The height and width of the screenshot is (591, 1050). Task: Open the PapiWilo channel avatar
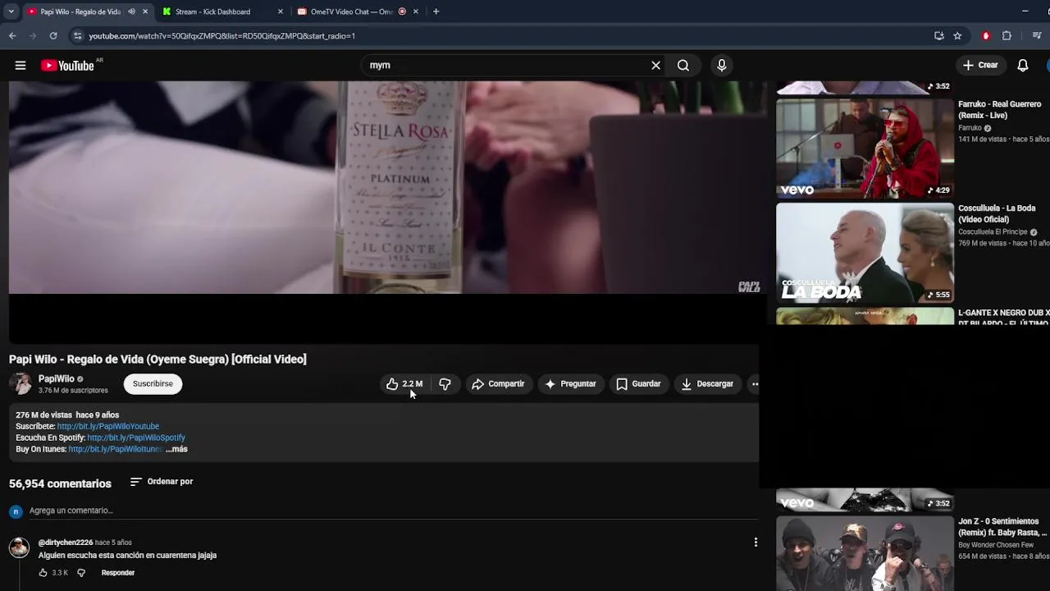pos(21,384)
